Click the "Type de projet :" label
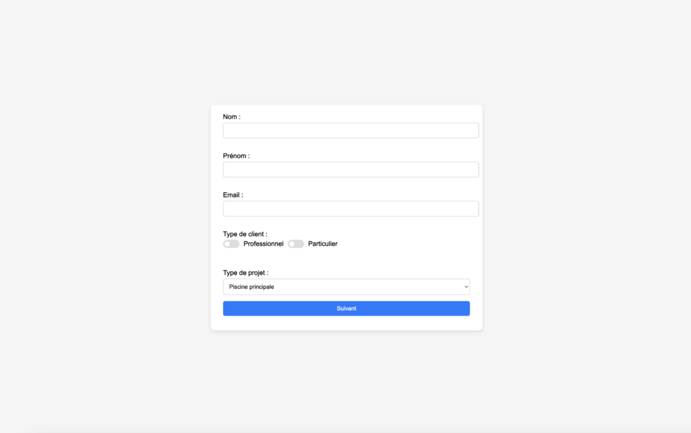Viewport: 691px width, 433px height. [x=246, y=272]
